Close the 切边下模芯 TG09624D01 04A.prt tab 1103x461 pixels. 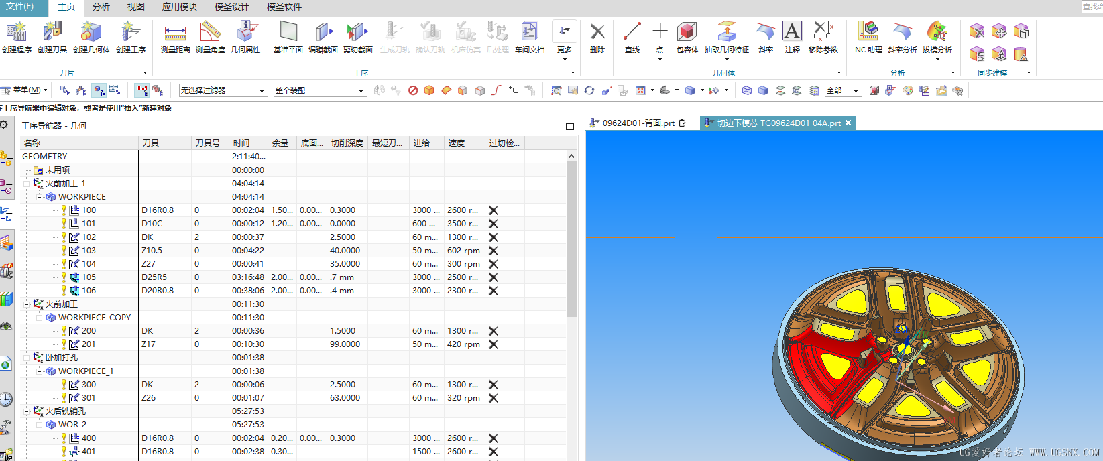tap(848, 123)
